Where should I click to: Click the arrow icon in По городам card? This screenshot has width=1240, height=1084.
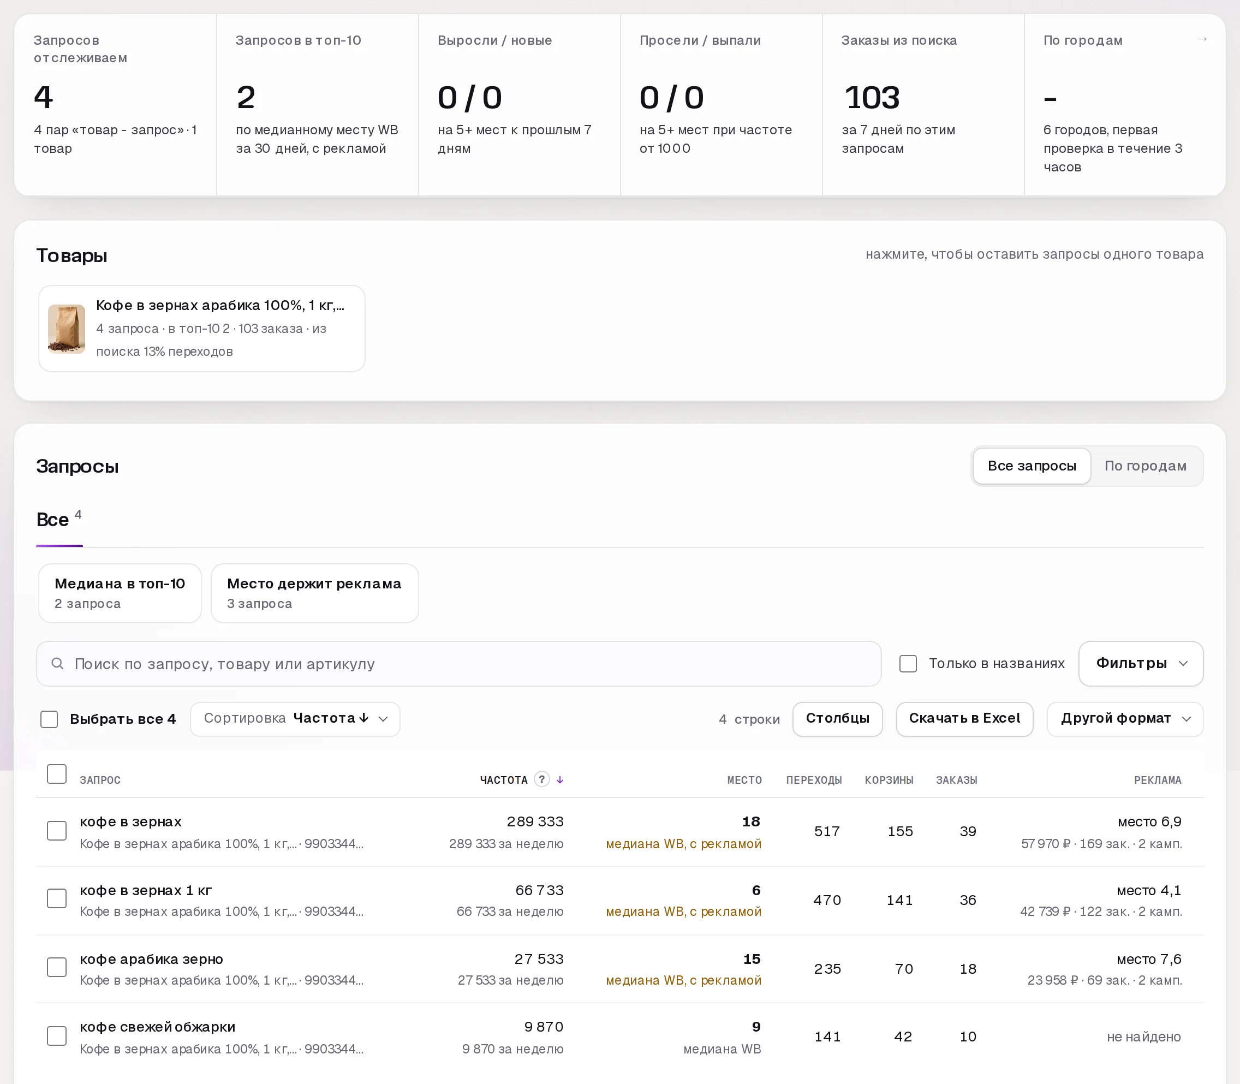pyautogui.click(x=1202, y=39)
